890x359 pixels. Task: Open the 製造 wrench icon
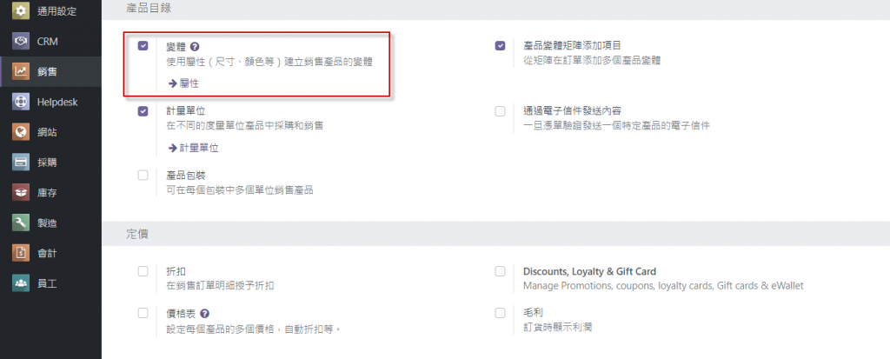[21, 223]
